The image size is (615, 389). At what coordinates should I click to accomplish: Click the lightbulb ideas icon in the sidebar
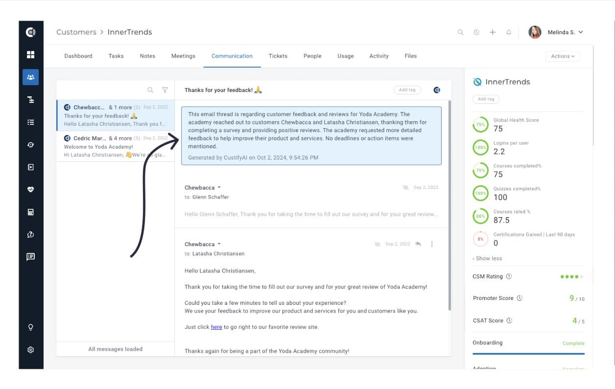30,327
